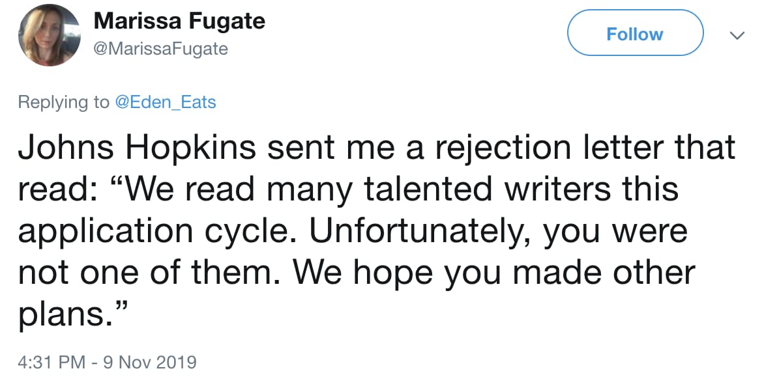764x388 pixels.
Task: Visit the @Eden_Eats mention link
Action: 165,102
